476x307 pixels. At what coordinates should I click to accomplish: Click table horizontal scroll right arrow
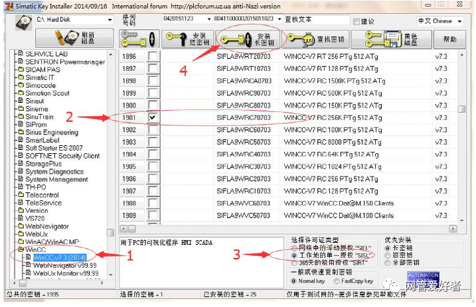coord(453,229)
